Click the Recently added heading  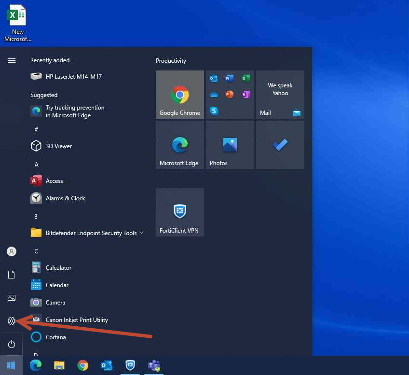coord(50,60)
